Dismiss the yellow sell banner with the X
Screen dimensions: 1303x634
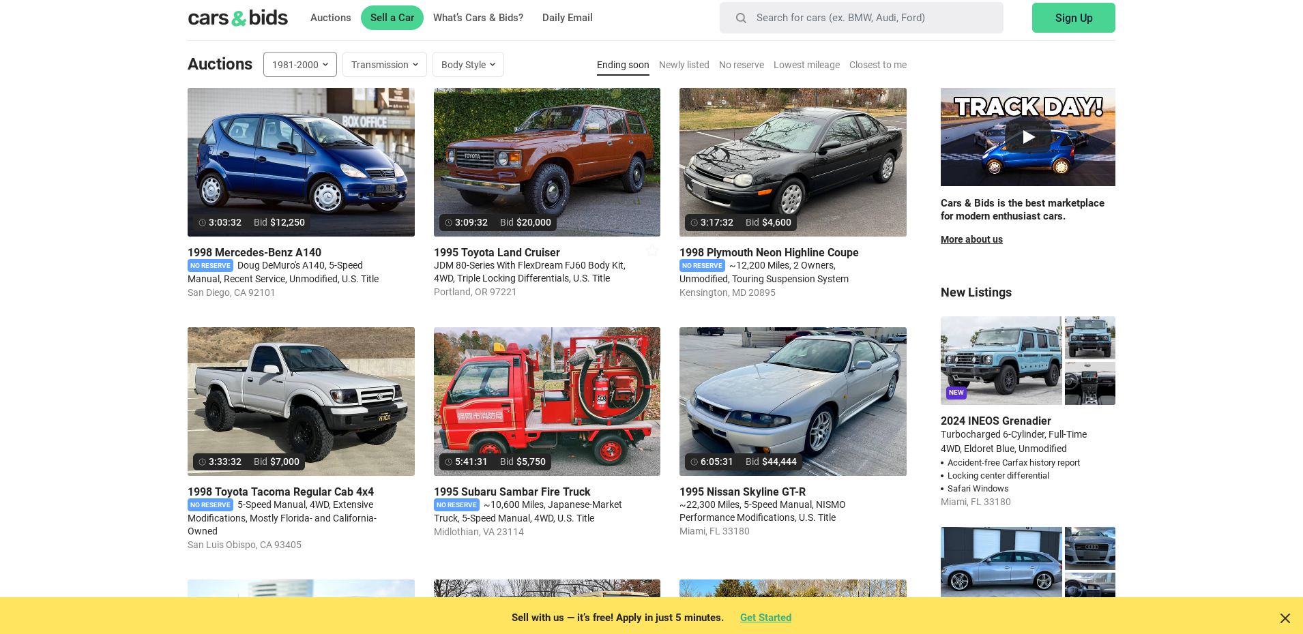click(x=1285, y=618)
